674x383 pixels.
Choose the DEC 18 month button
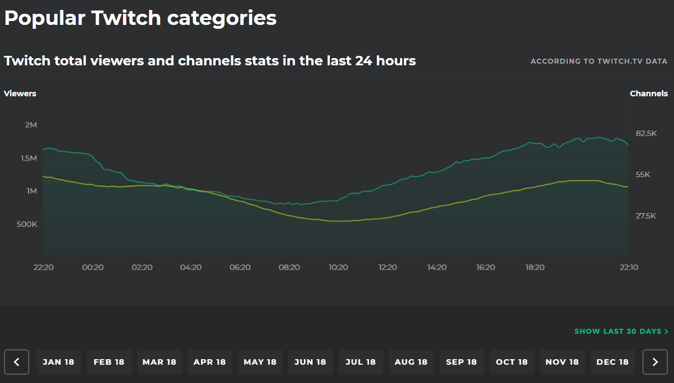coord(613,362)
